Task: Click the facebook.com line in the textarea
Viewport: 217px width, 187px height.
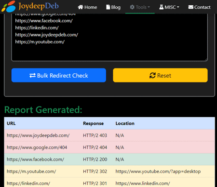Action: tap(44, 21)
